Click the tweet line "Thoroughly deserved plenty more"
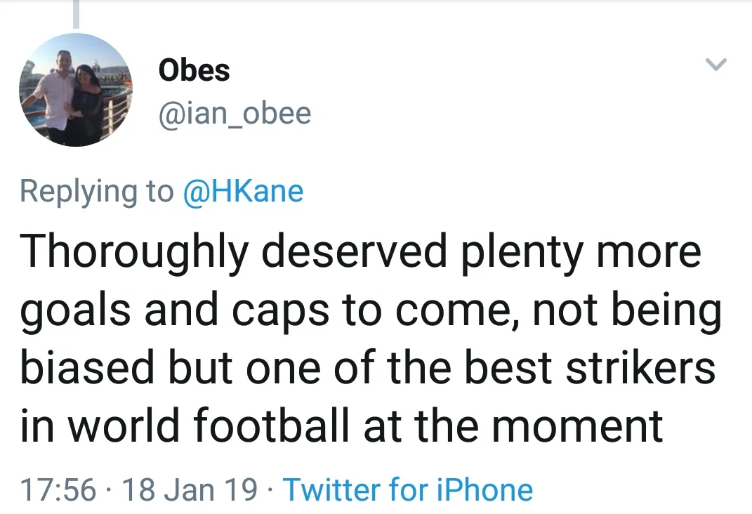752x514 pixels. click(361, 253)
